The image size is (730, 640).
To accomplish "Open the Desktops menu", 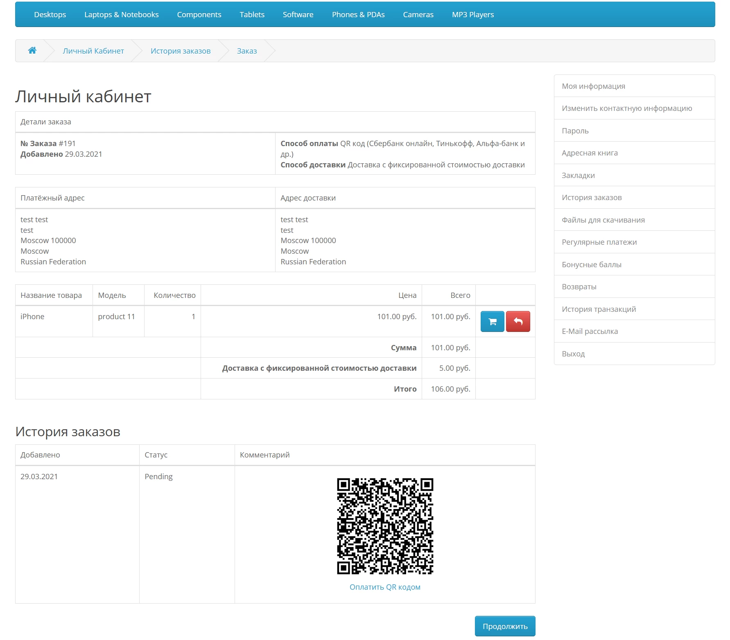I will click(x=50, y=15).
